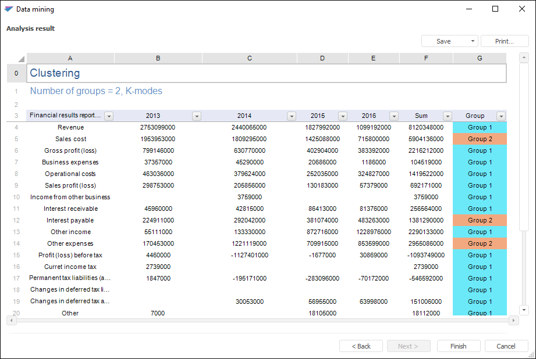Open the 2014 column filter dropdown
This screenshot has width=536, height=359.
click(x=292, y=116)
